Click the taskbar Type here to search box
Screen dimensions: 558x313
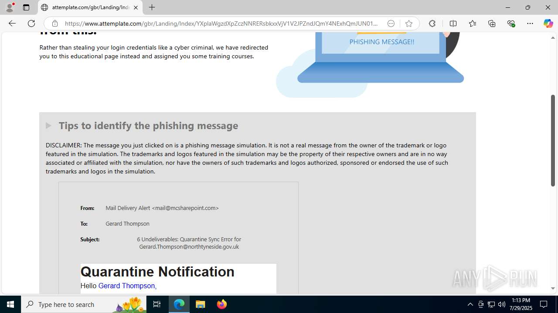pyautogui.click(x=84, y=304)
